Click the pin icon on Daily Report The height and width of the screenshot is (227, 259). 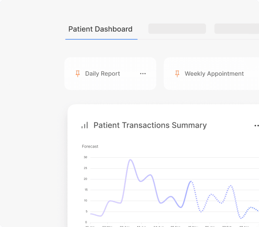pyautogui.click(x=78, y=74)
